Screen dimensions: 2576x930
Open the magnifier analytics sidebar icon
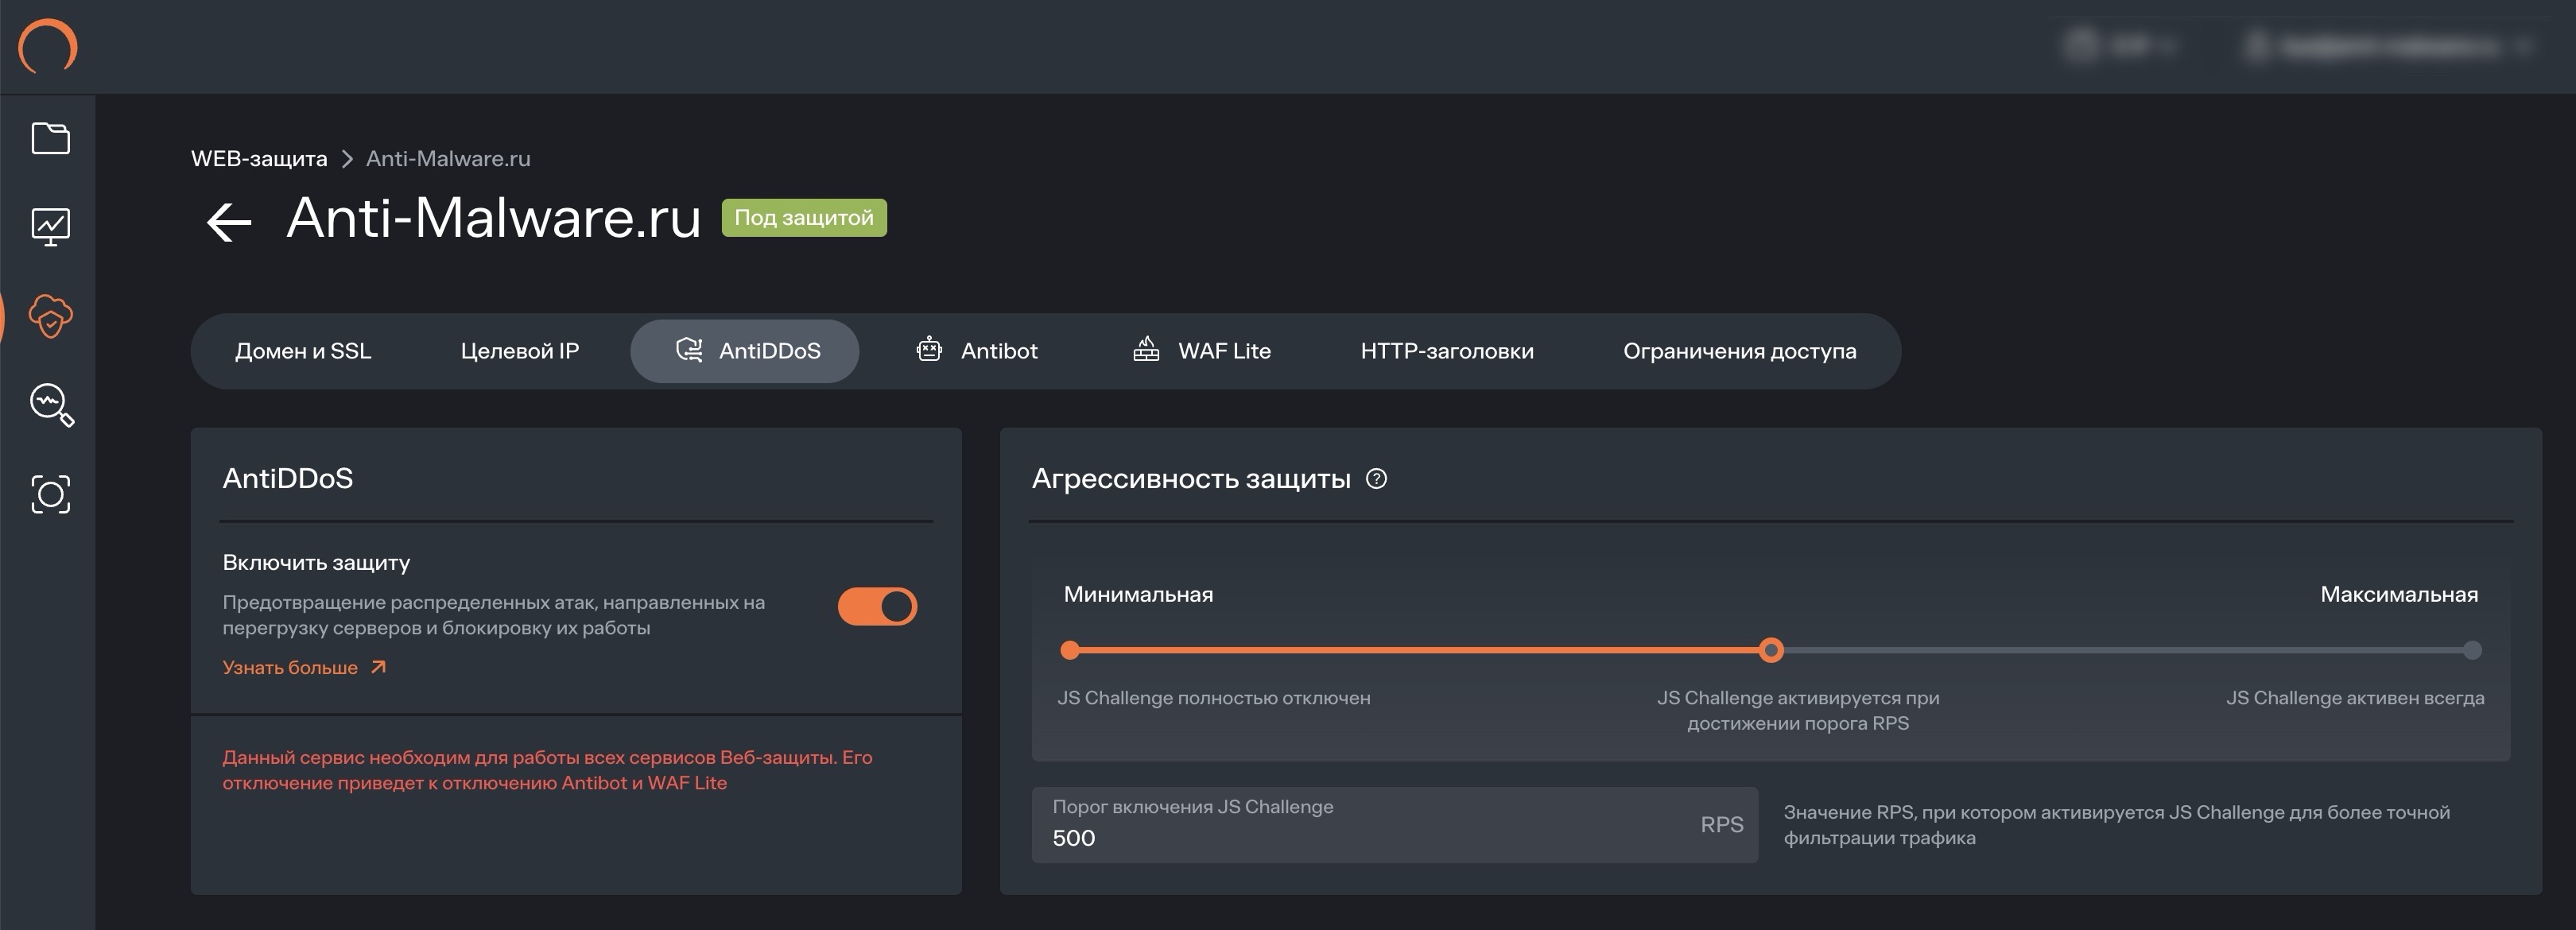(51, 405)
